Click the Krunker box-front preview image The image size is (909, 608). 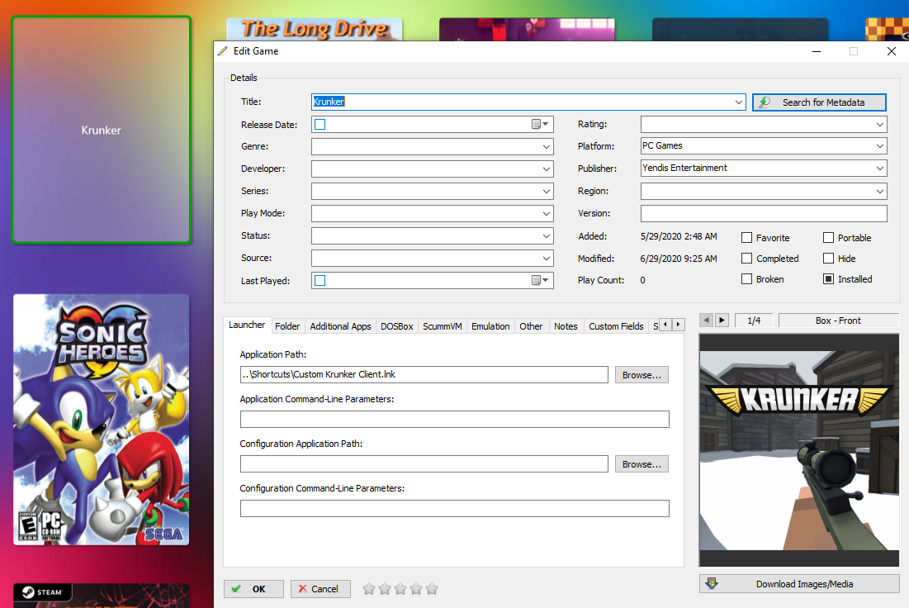click(799, 450)
